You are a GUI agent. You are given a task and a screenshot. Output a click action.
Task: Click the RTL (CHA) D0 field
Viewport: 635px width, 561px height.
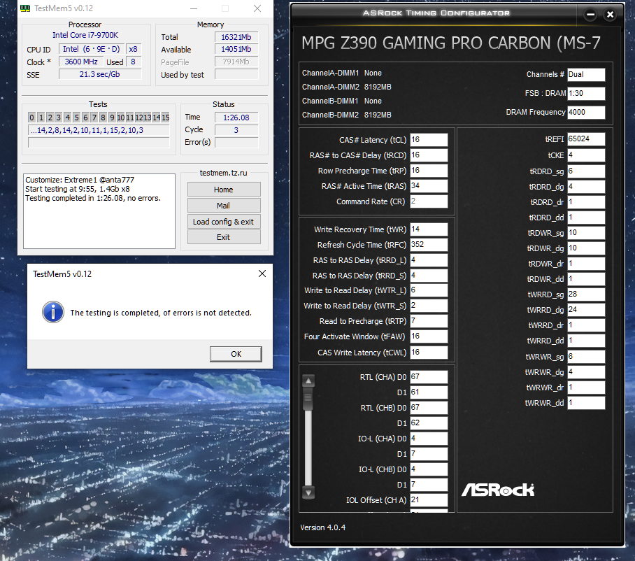click(x=429, y=377)
